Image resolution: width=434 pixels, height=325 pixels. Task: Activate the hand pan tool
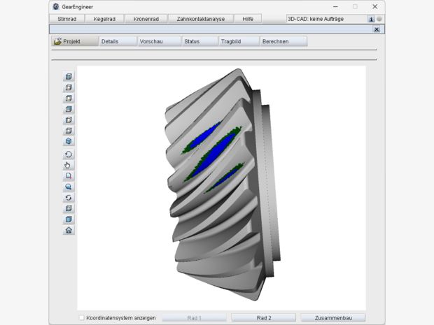click(69, 166)
